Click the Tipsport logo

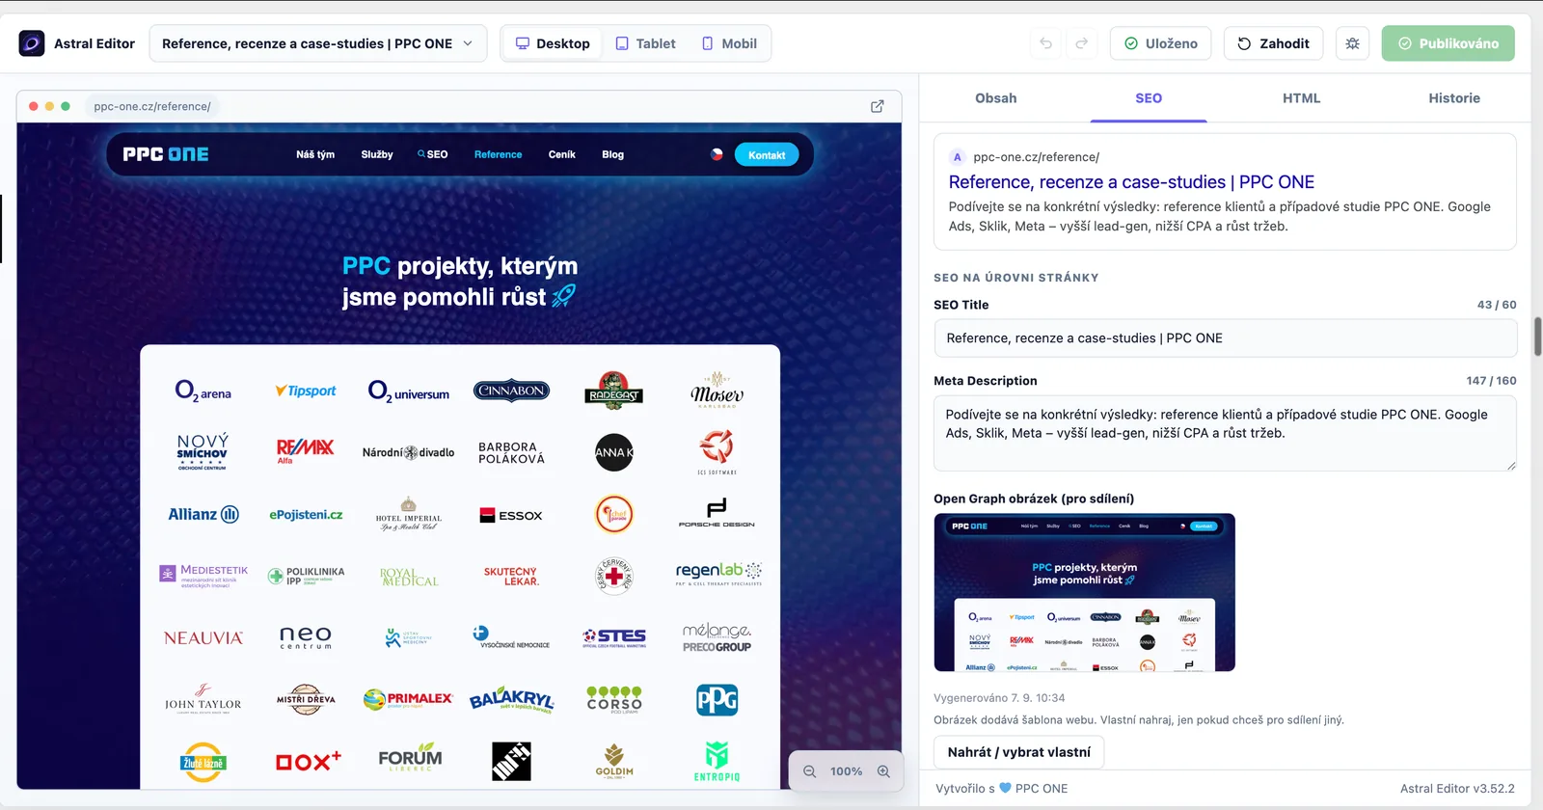click(306, 391)
